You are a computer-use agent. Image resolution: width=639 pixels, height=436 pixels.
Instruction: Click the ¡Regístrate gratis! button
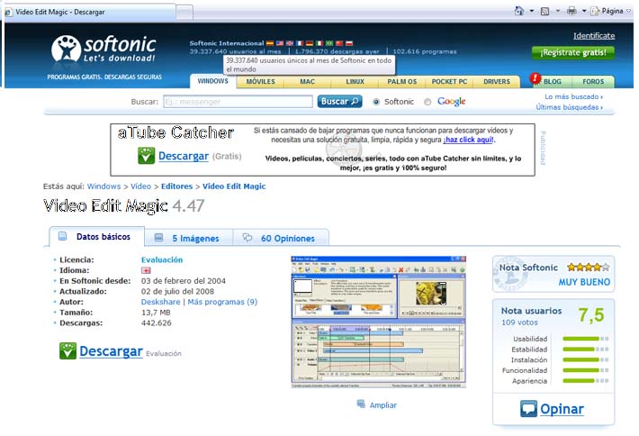tap(573, 52)
